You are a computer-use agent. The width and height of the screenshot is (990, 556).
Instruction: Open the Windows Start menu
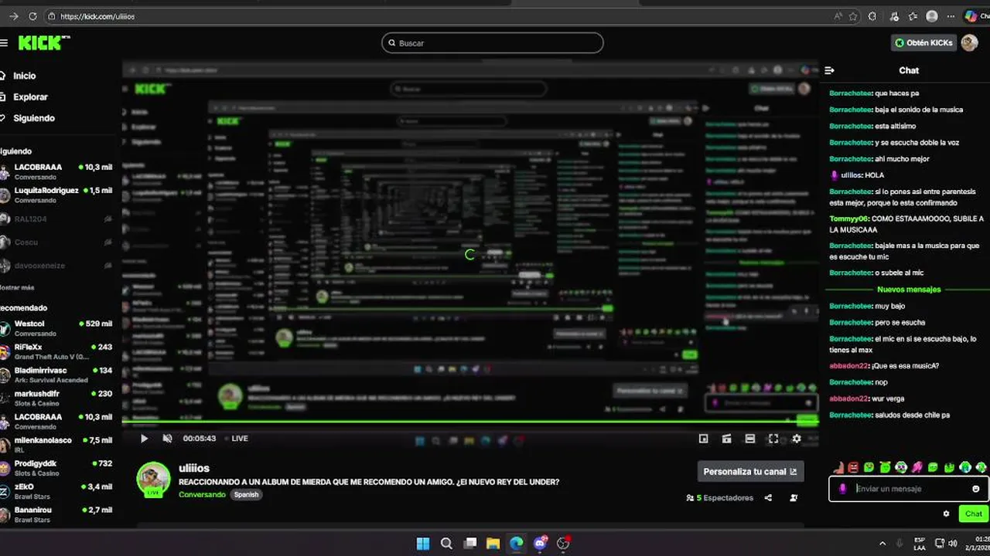coord(423,544)
